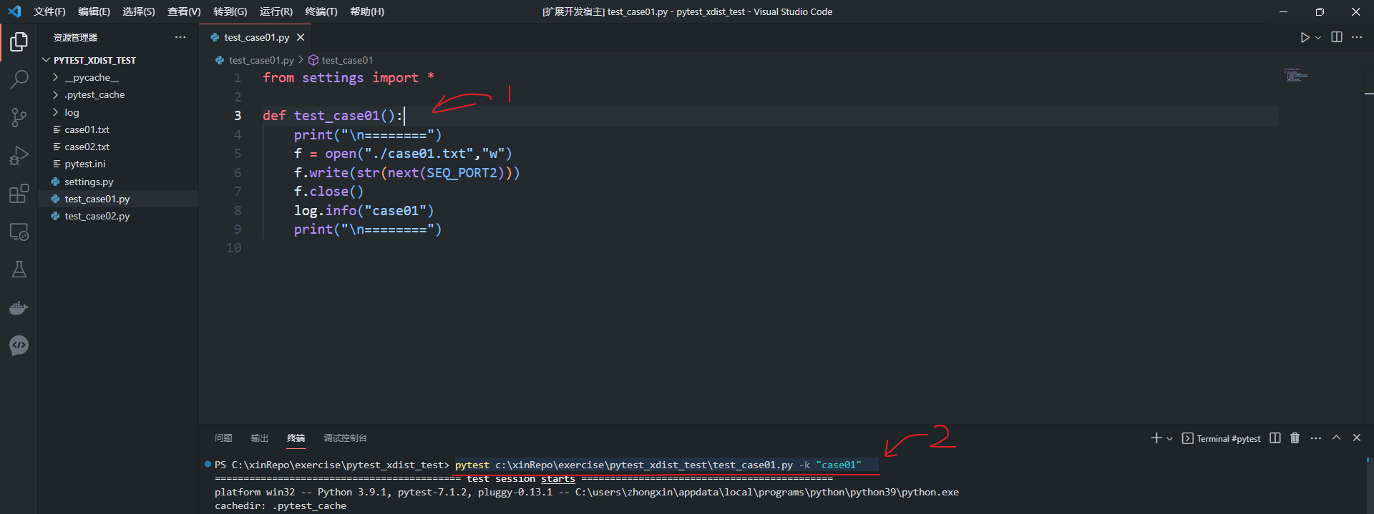Viewport: 1374px width, 514px height.
Task: Kill the terminal with trash icon
Action: (x=1295, y=438)
